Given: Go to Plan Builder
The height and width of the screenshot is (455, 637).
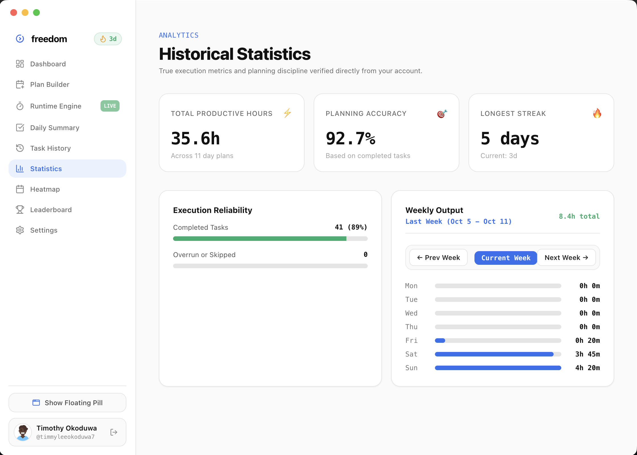Looking at the screenshot, I should 67,84.
